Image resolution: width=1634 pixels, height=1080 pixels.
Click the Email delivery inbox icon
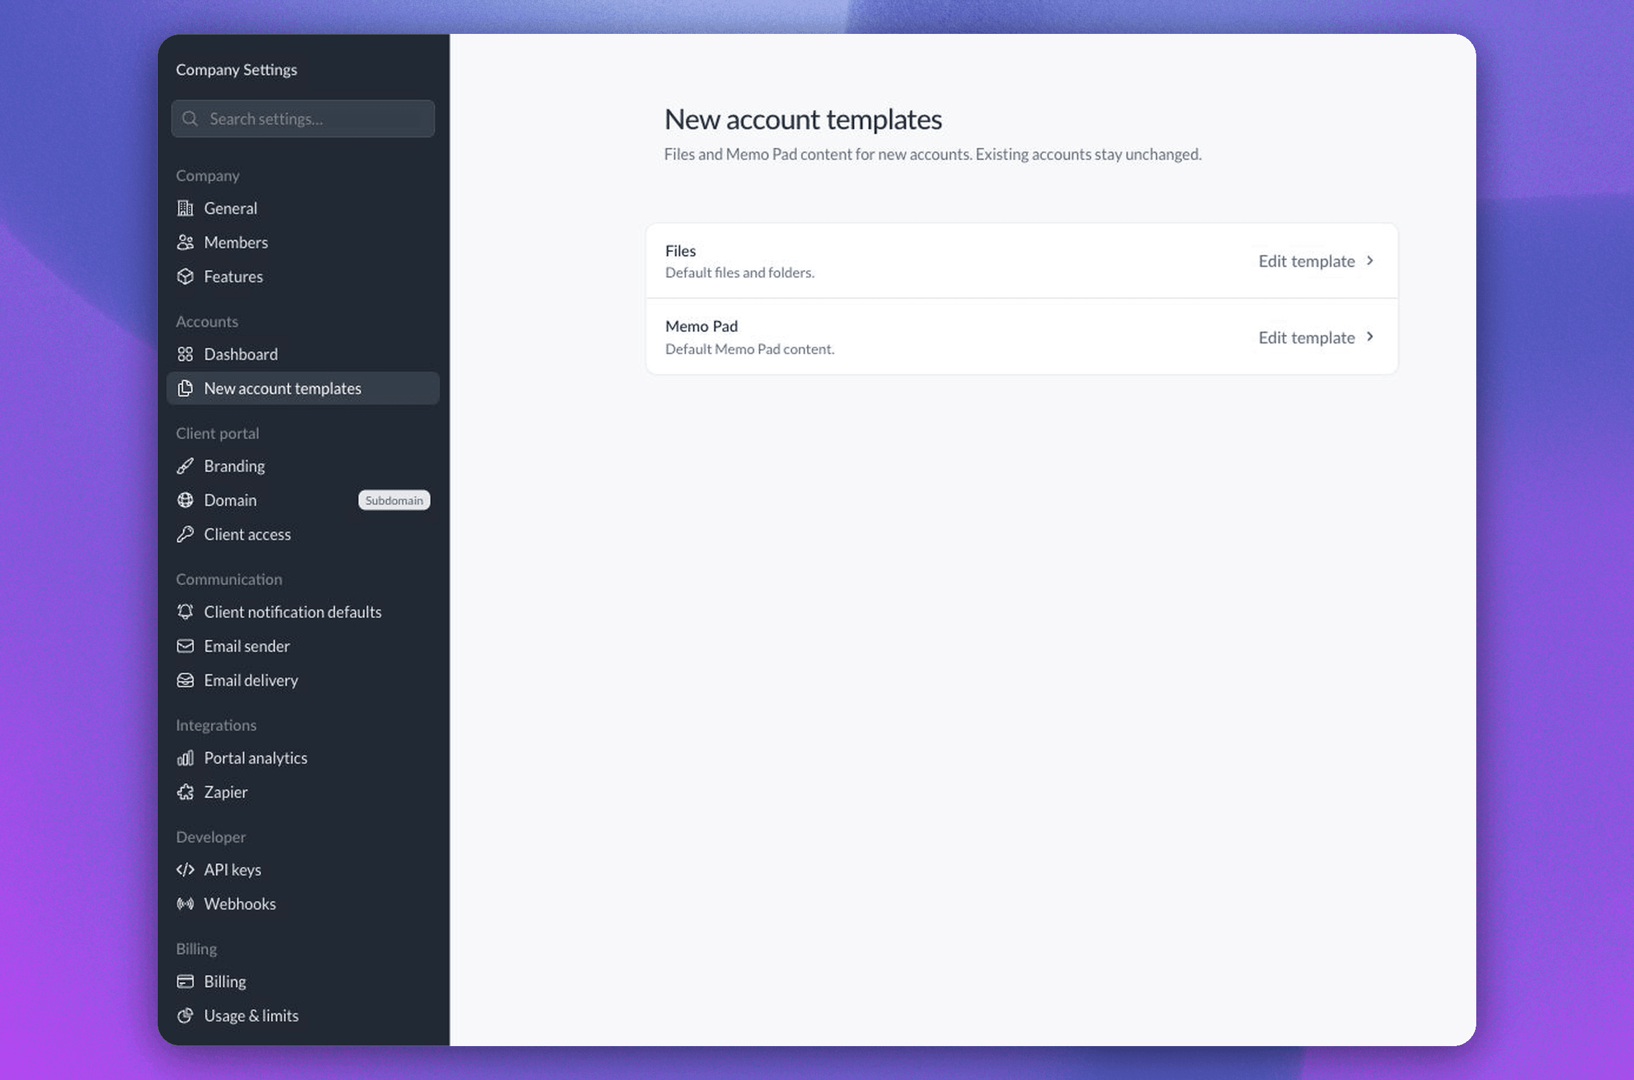tap(185, 681)
